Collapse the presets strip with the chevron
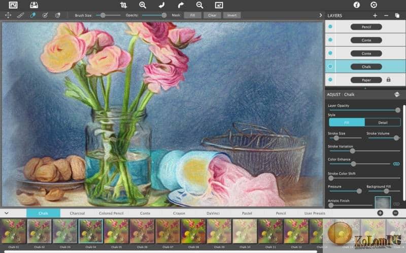406x253 pixels. tap(7, 213)
